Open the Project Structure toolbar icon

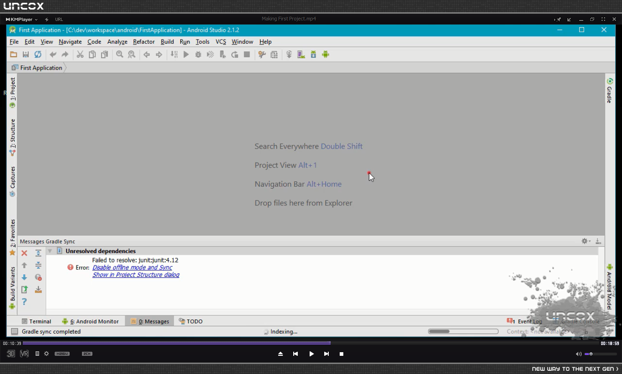(x=274, y=55)
